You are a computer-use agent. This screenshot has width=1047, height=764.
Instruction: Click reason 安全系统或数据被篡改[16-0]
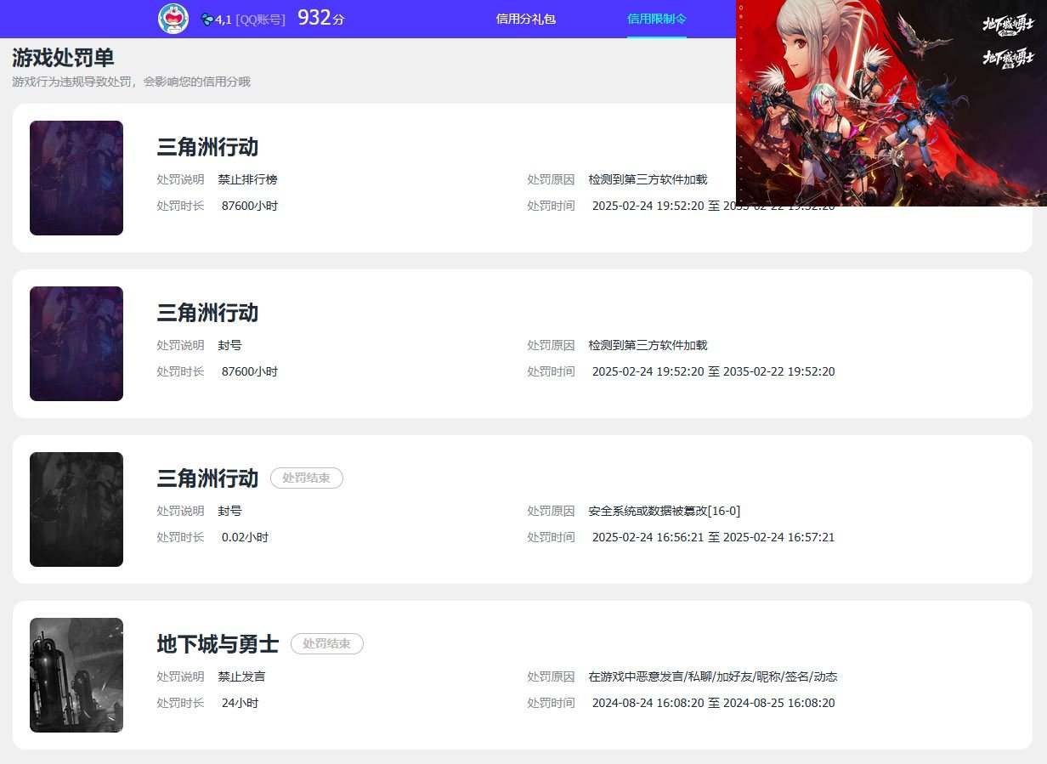664,511
